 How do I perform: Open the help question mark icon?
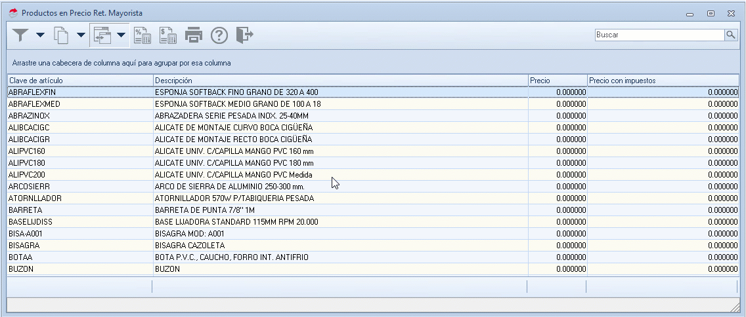[219, 35]
